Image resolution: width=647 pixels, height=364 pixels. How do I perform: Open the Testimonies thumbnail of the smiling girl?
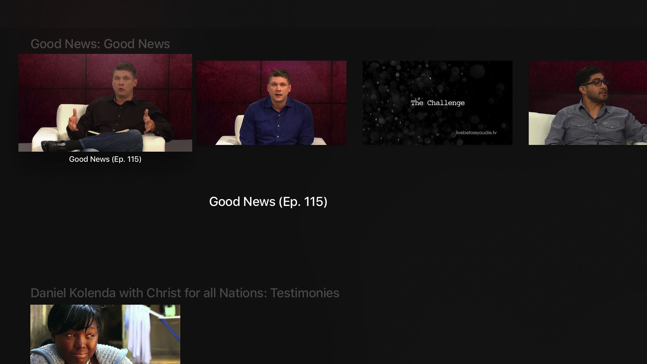point(105,334)
